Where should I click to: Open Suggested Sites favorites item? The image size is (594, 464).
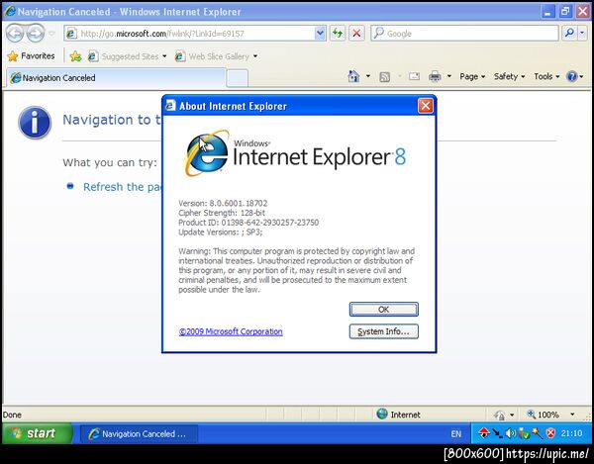point(127,56)
